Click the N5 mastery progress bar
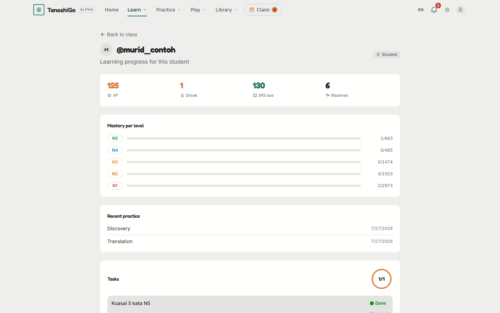This screenshot has height=313, width=500. tap(244, 138)
